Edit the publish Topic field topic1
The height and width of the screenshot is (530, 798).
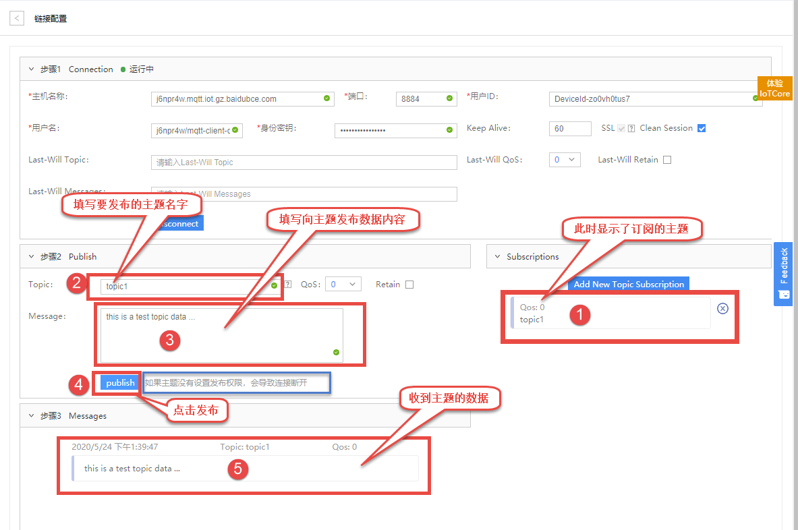tap(191, 287)
